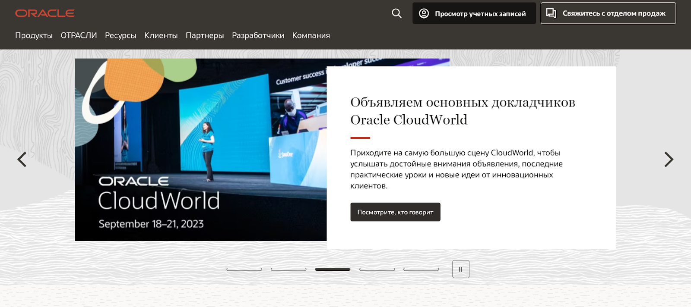Open the Разработчики navigation item
The height and width of the screenshot is (307, 691).
pos(258,35)
